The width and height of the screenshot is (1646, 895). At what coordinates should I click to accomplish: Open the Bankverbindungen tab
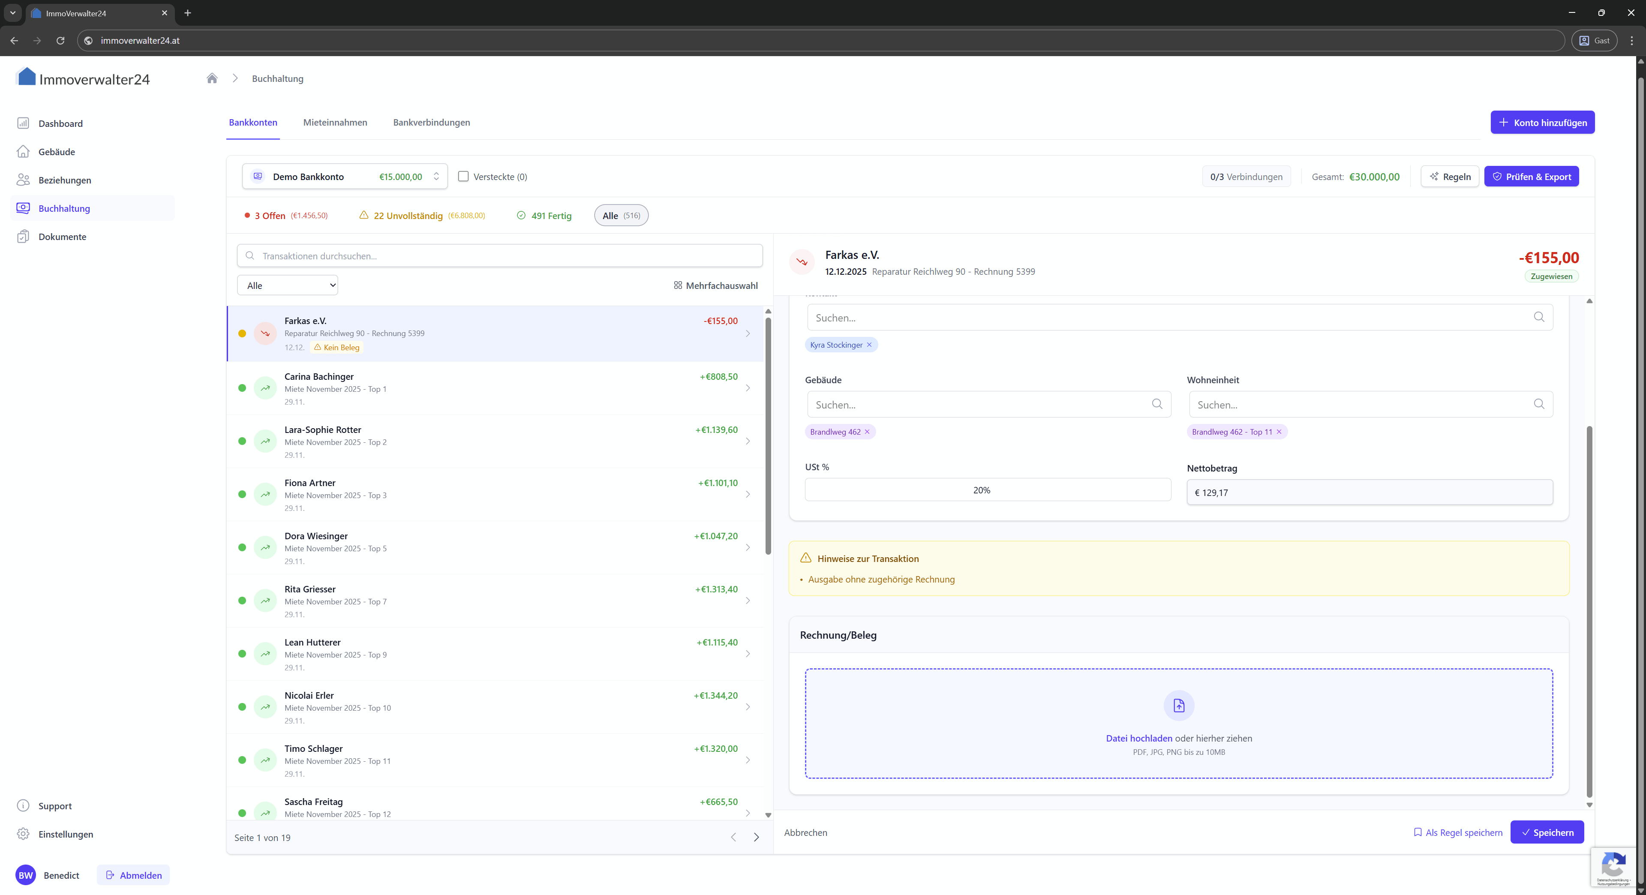pyautogui.click(x=431, y=122)
